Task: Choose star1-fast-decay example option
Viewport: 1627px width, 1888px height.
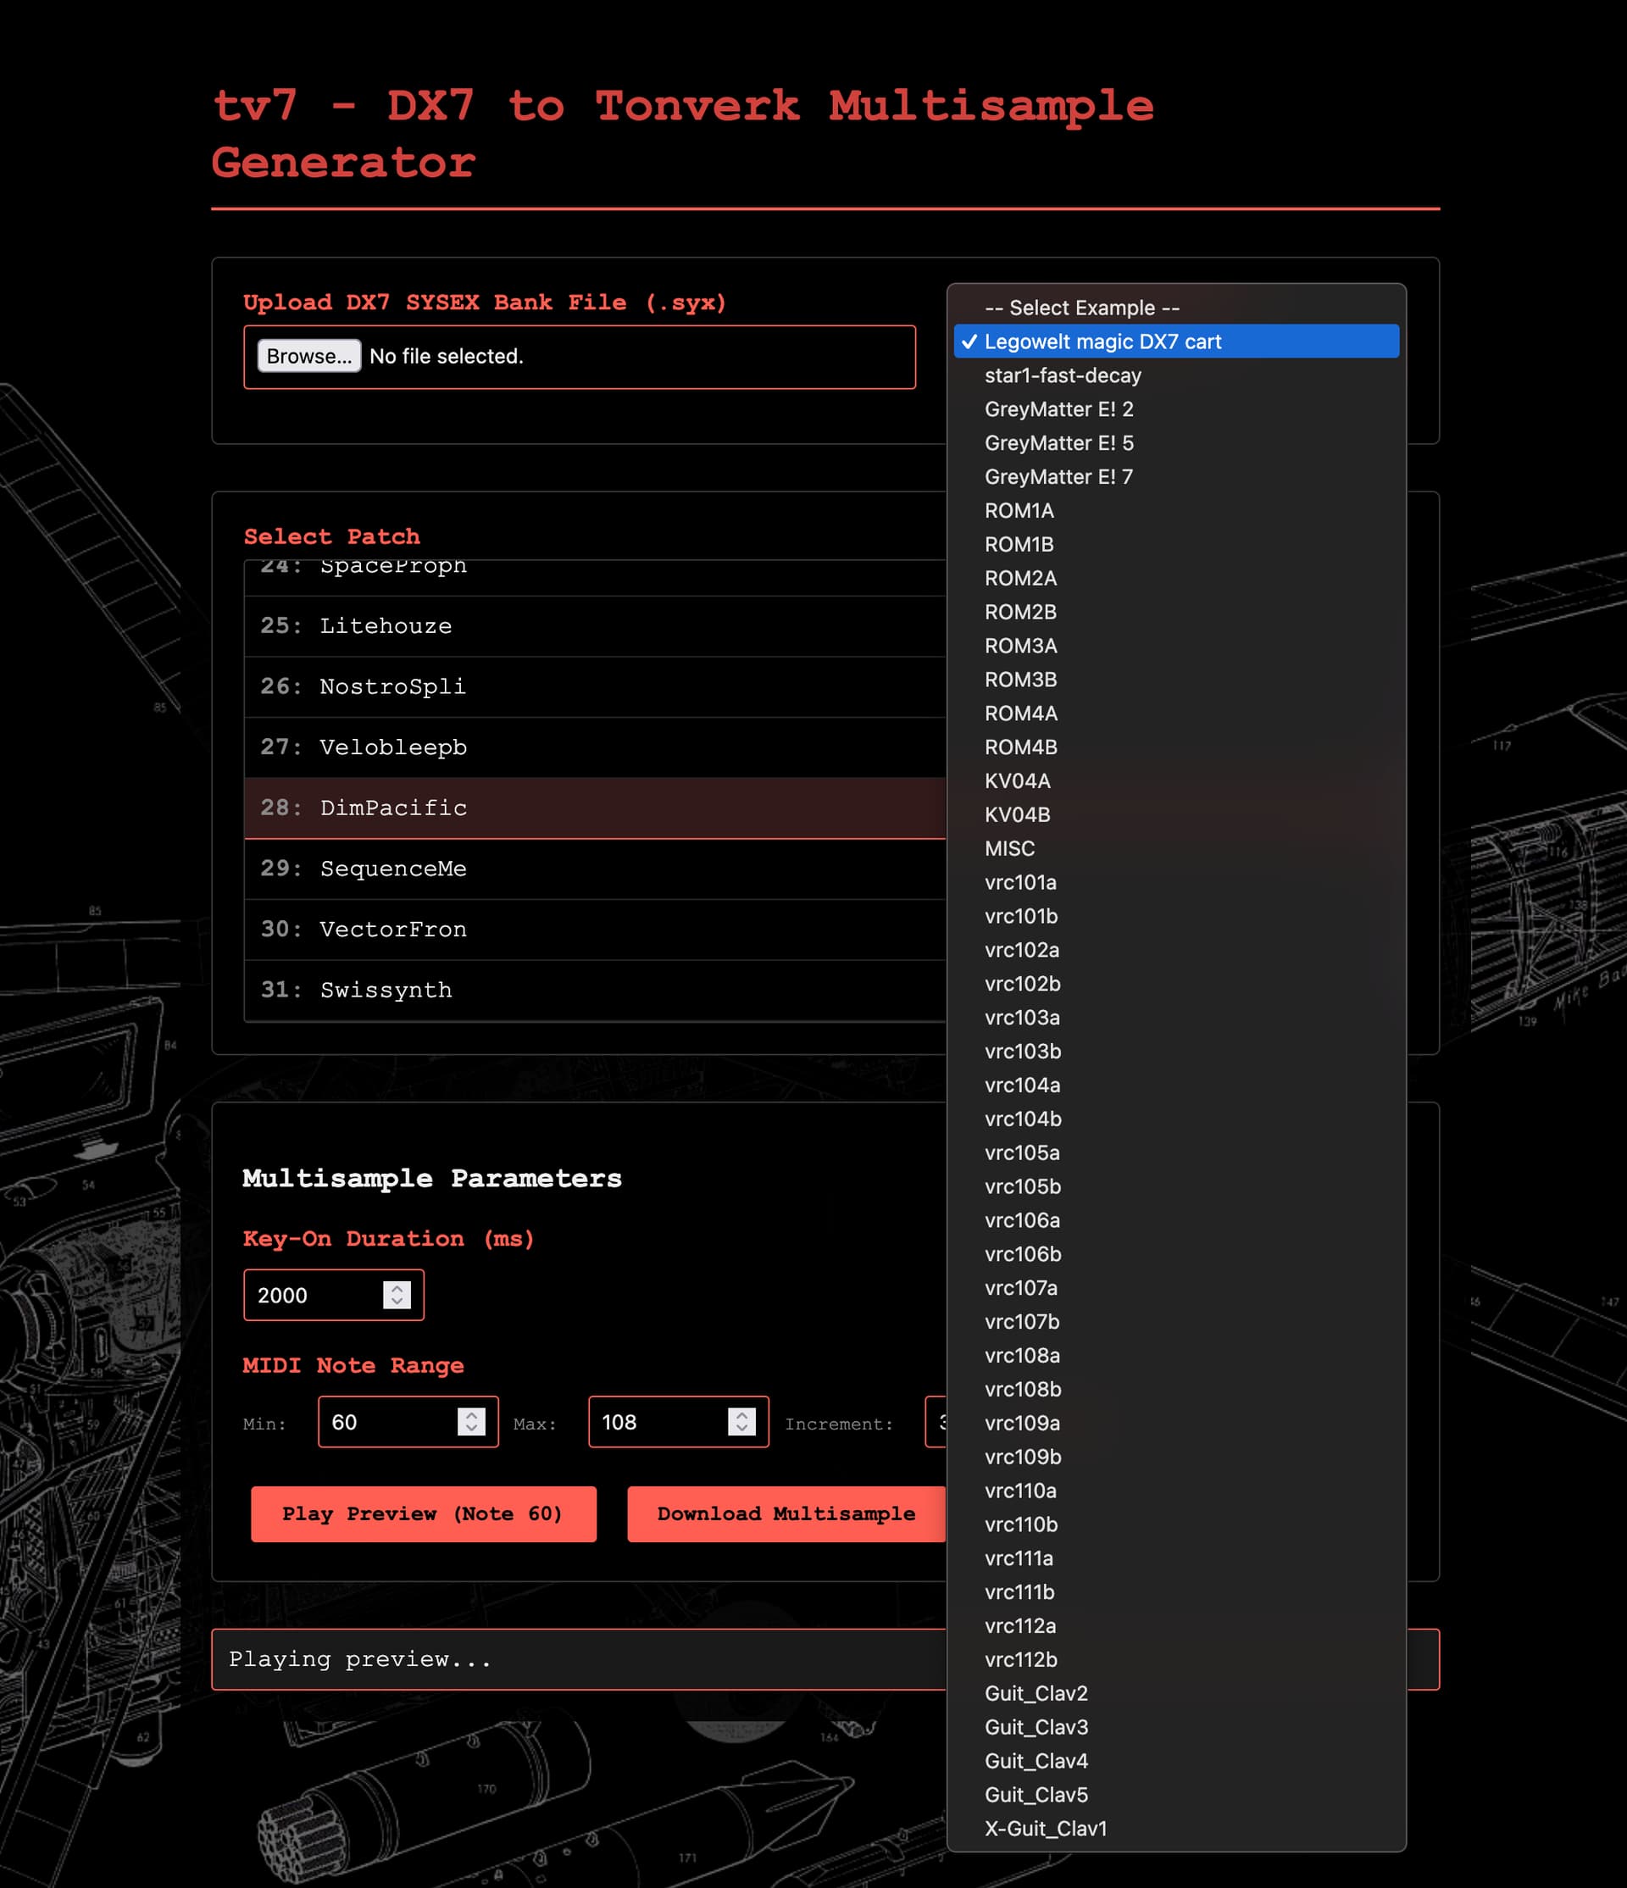Action: pyautogui.click(x=1062, y=375)
